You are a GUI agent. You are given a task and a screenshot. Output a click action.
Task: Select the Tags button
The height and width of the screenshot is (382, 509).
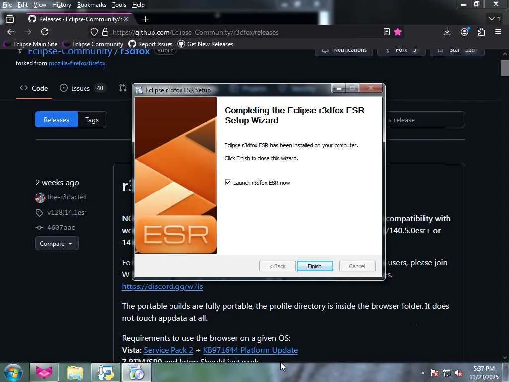[92, 119]
